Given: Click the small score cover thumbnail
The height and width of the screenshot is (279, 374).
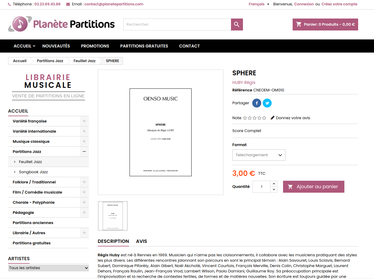Looking at the screenshot, I should tap(113, 216).
